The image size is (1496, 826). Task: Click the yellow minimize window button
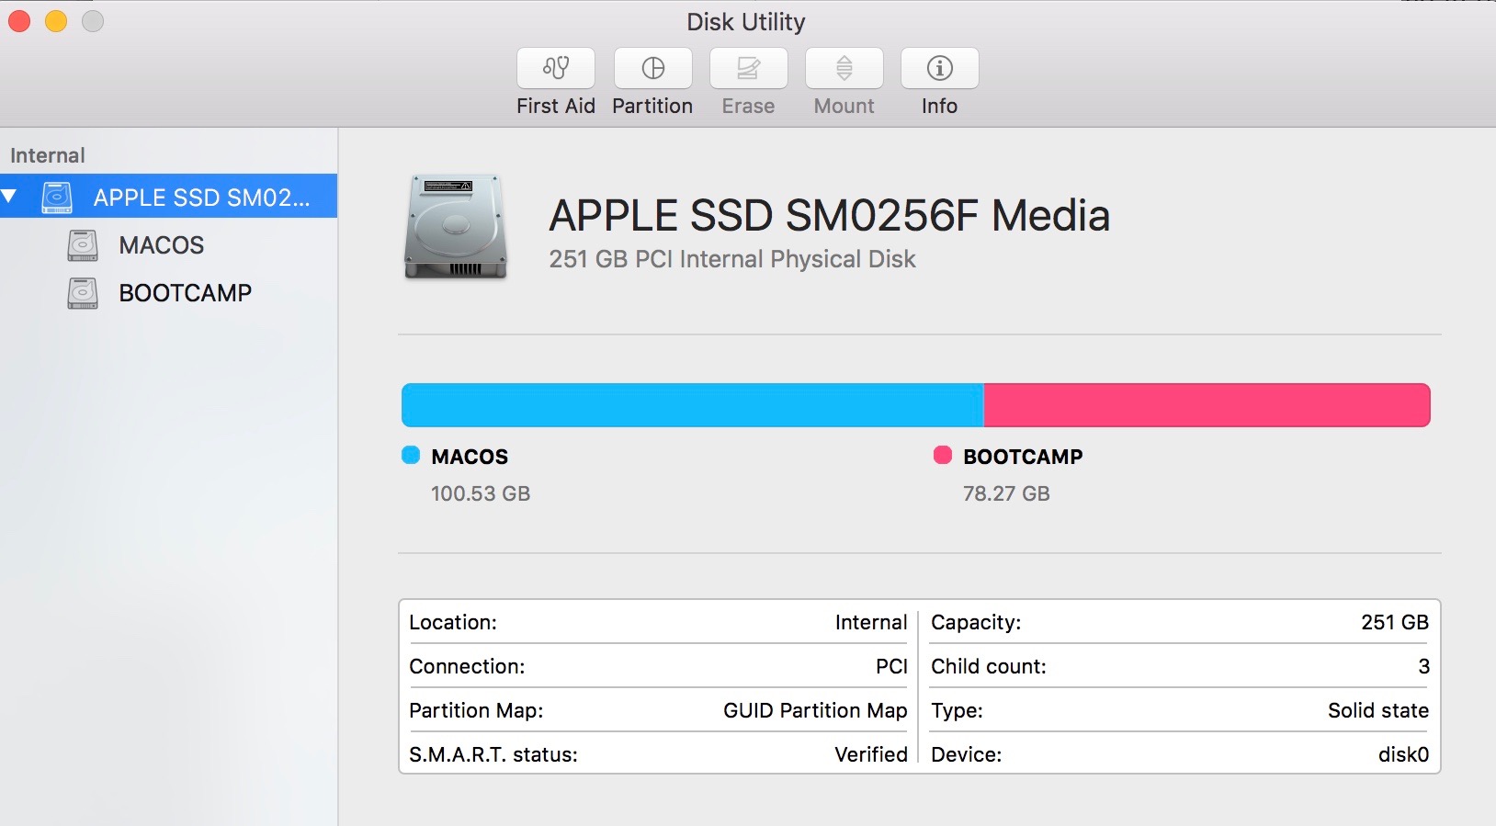56,21
